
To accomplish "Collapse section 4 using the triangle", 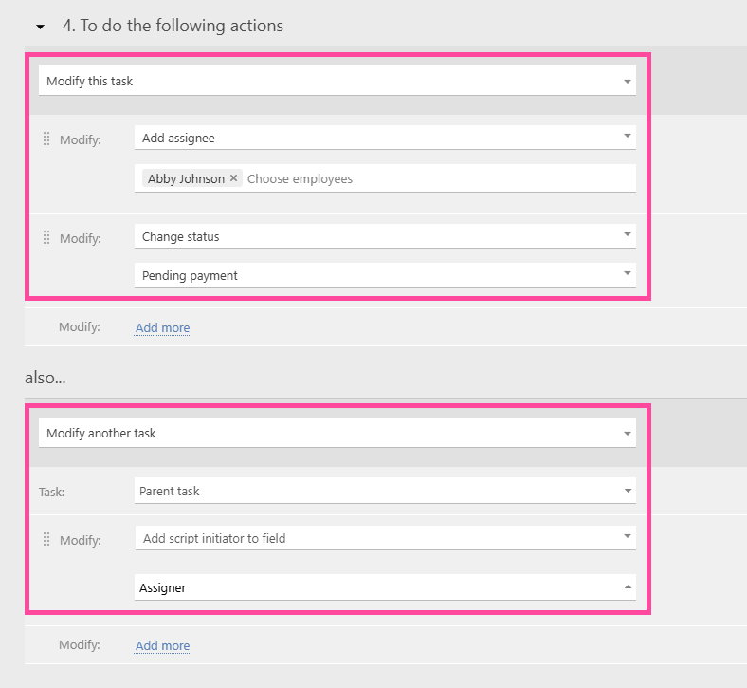I will (x=40, y=27).
